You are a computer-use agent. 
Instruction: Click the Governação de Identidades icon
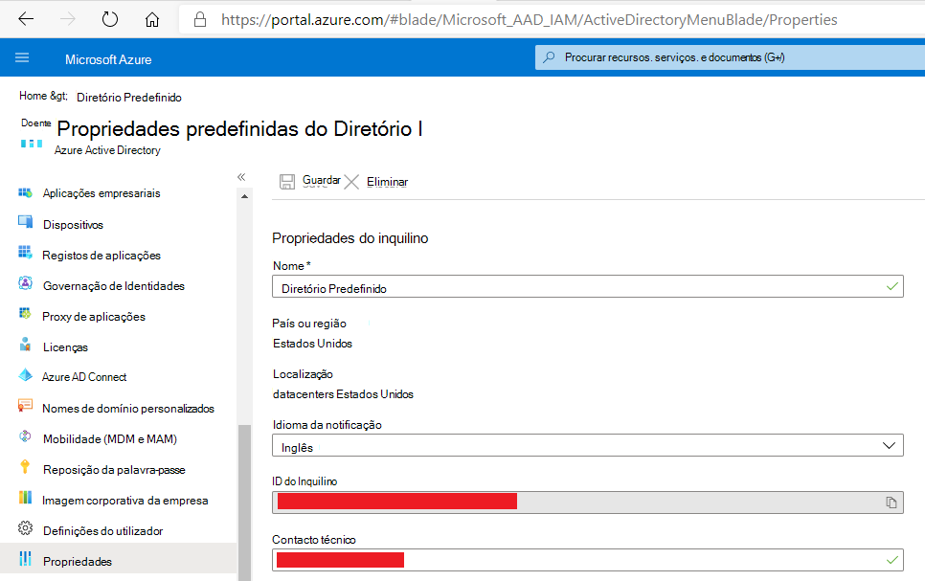click(25, 283)
